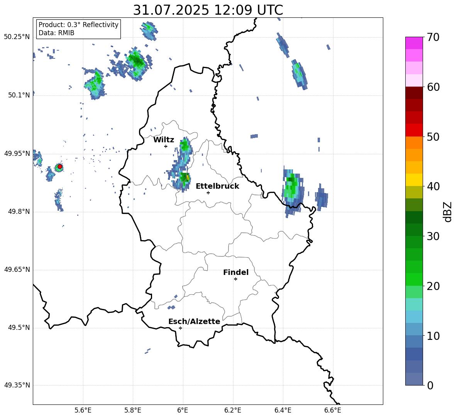
Task: Click the colorbar tick value 0
Action: [430, 386]
